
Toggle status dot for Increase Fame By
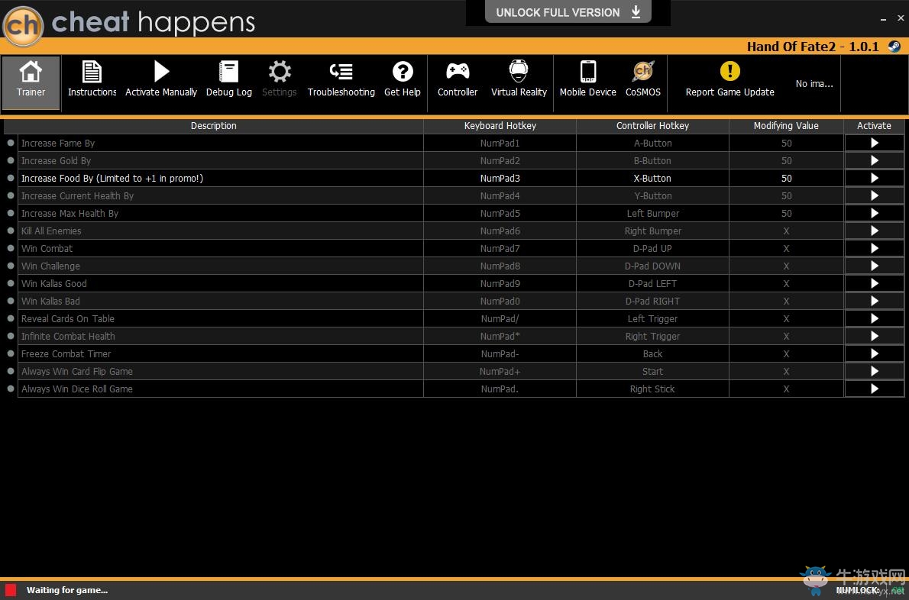pos(11,143)
